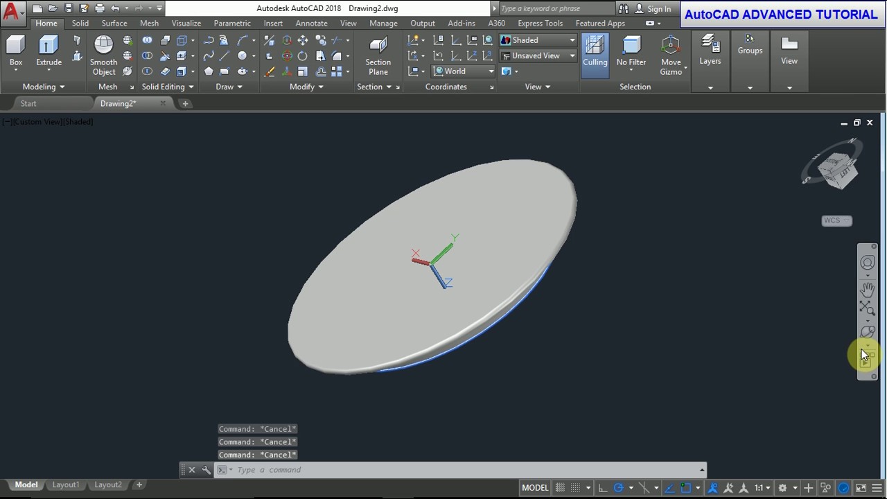Open the Full Navigation Wheel
The image size is (887, 499).
coord(868,263)
